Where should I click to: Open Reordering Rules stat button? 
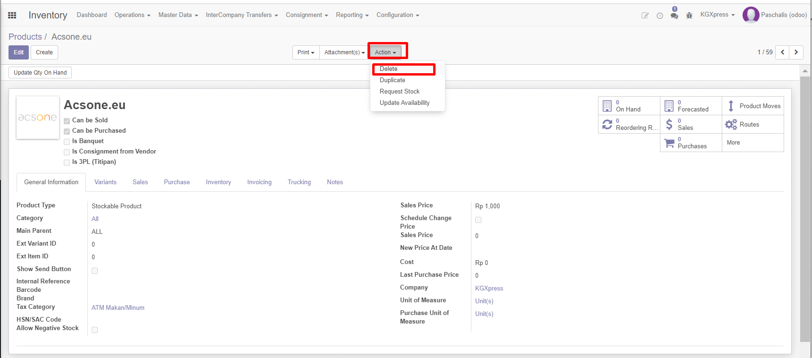[x=629, y=124]
